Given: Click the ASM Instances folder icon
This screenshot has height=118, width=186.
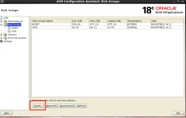Looking at the screenshot, I should click(5, 21).
